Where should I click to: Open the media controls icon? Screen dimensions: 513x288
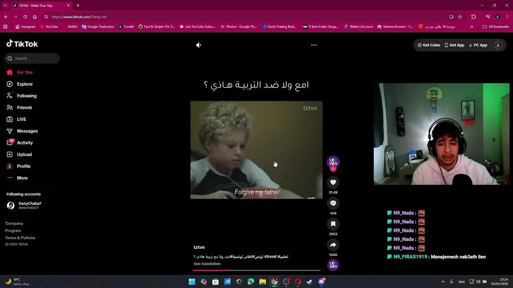point(488,17)
